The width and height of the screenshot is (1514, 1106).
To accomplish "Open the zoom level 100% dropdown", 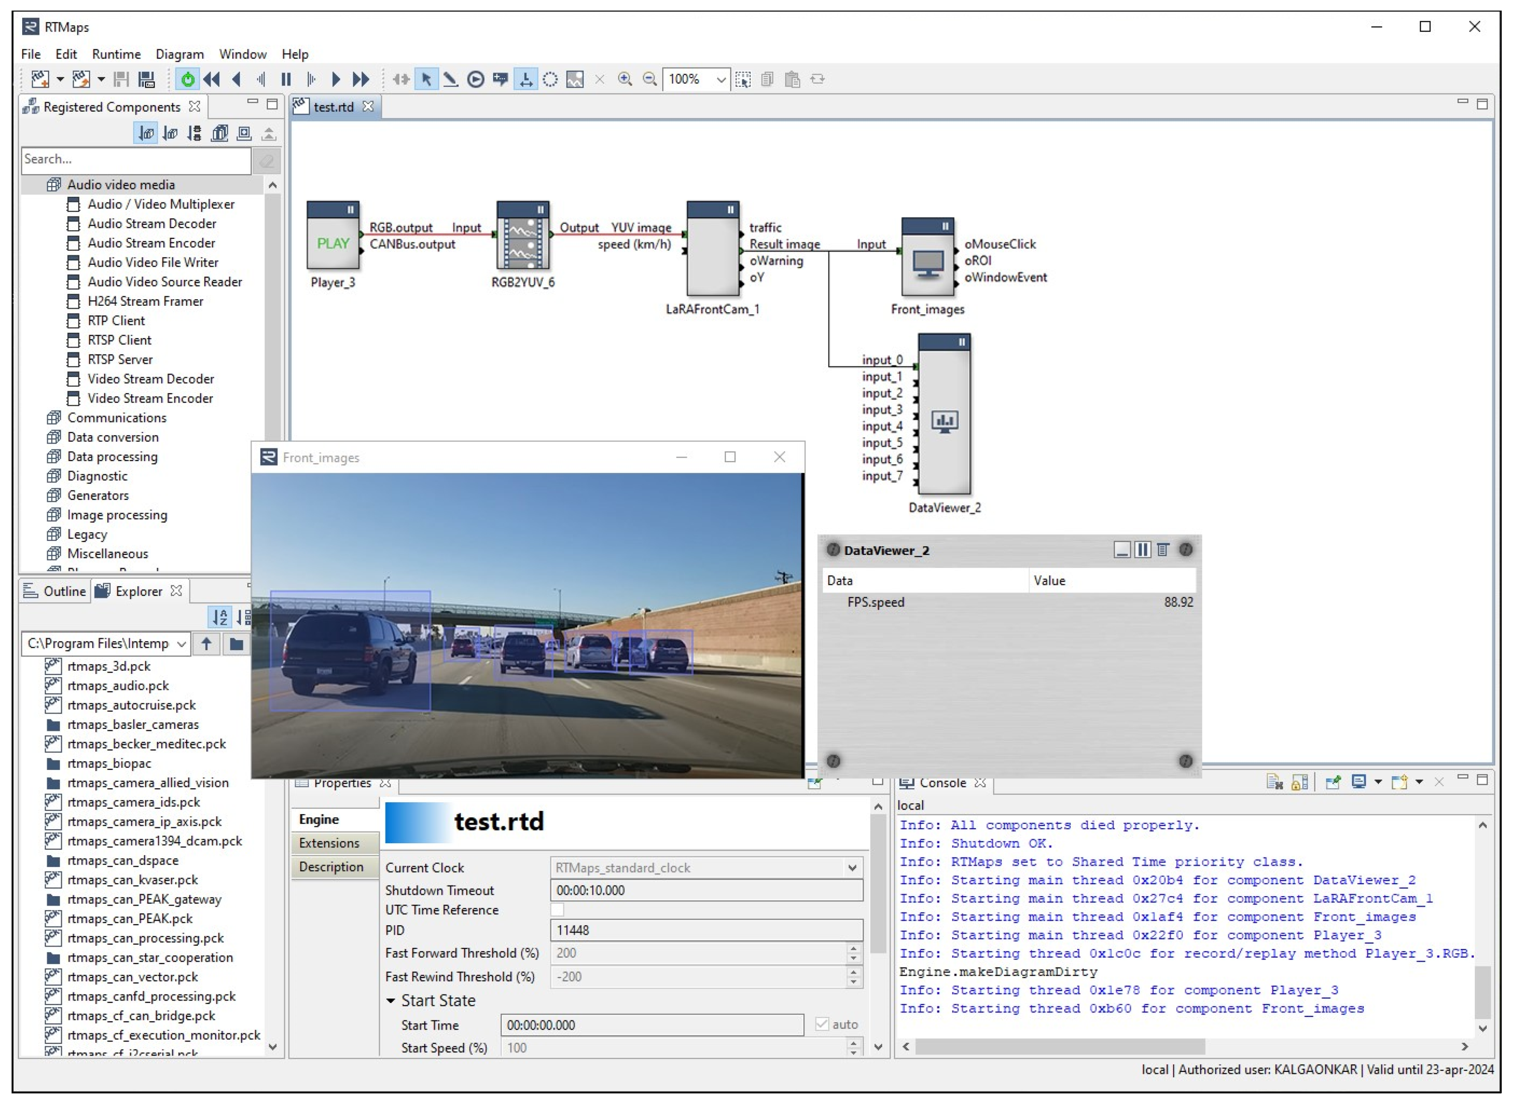I will [x=721, y=80].
